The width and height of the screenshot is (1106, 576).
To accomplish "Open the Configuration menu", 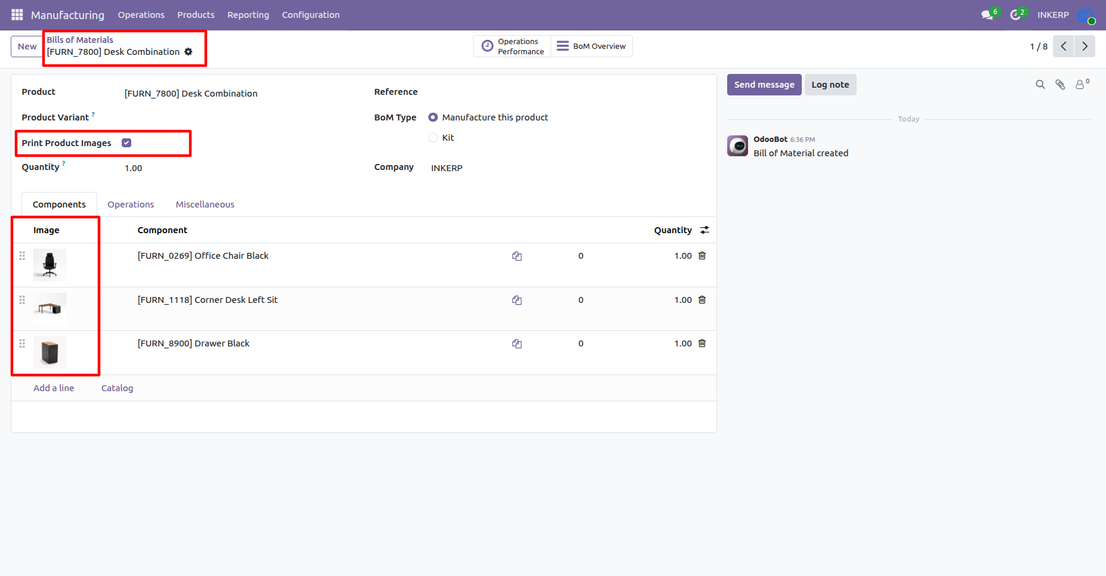I will [311, 15].
